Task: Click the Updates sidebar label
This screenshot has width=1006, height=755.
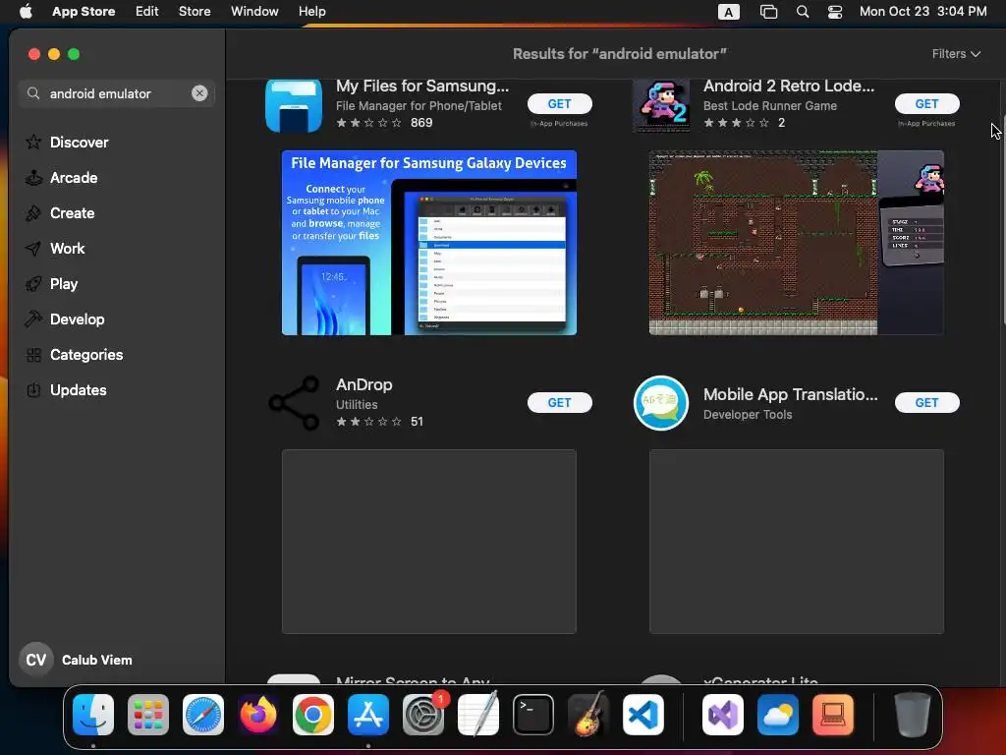Action: click(x=79, y=389)
